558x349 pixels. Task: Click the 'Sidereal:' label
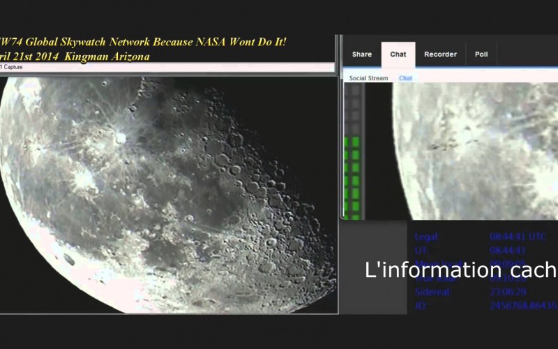[x=432, y=292]
